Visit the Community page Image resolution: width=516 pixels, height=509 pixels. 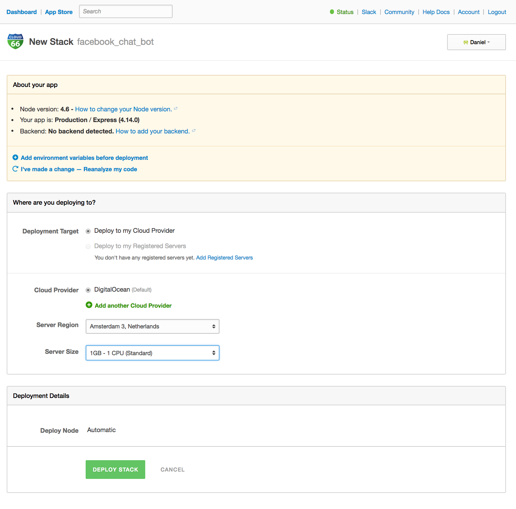399,12
